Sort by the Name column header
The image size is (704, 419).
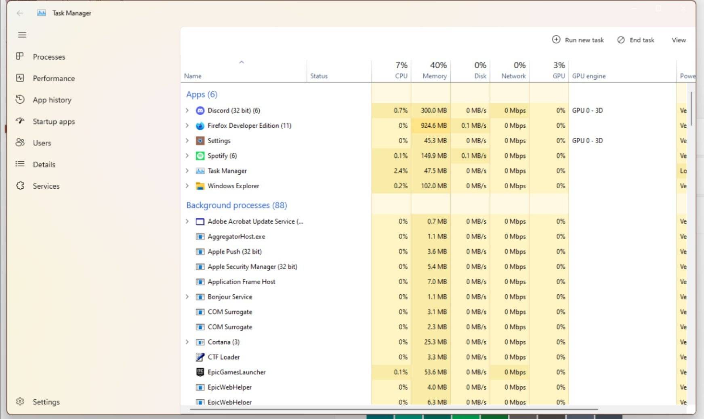[244, 71]
